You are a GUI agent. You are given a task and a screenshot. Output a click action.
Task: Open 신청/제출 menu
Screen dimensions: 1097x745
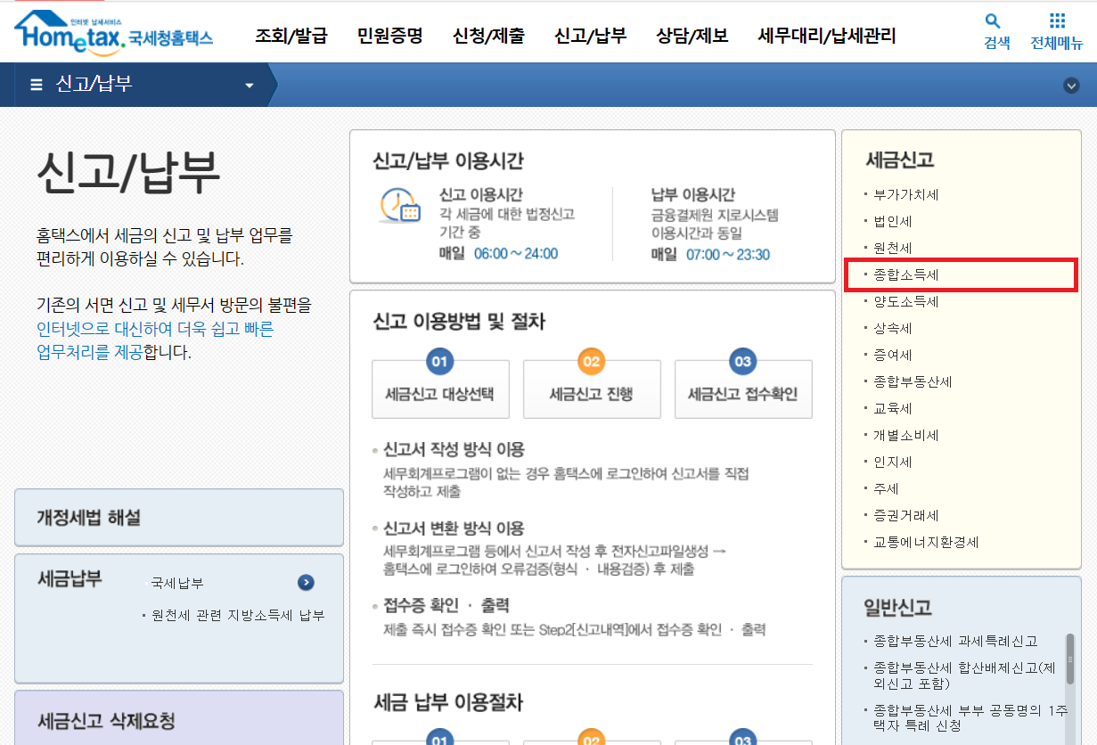coord(488,36)
